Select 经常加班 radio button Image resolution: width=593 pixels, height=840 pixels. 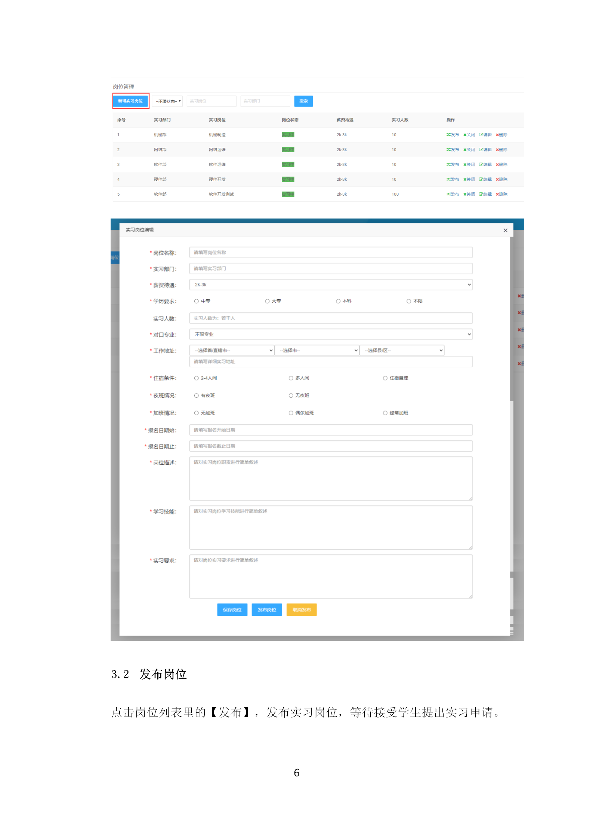385,413
